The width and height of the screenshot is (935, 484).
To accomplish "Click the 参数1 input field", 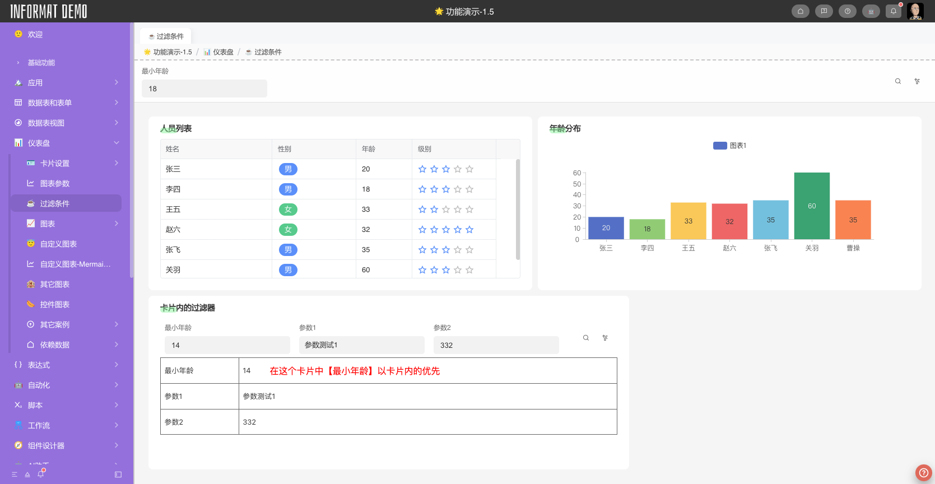I will point(361,345).
